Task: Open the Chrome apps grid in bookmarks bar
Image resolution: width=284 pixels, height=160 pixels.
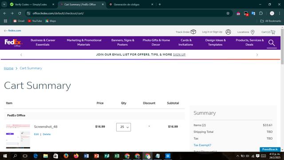Action: (5, 21)
